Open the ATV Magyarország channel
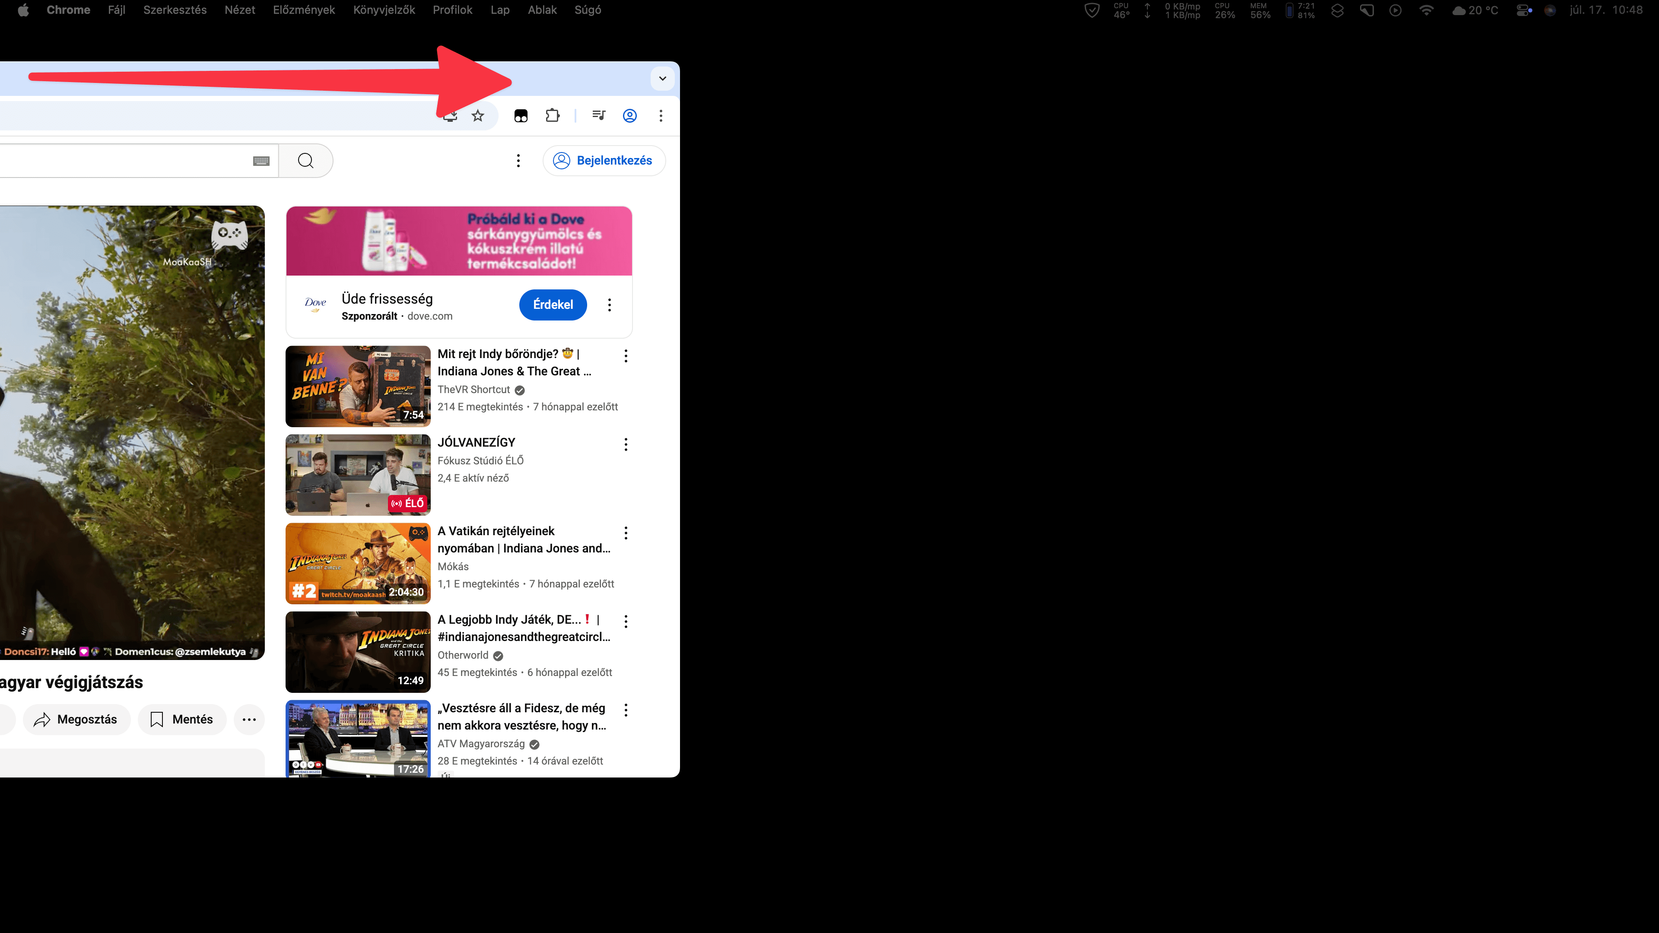 [x=481, y=744]
